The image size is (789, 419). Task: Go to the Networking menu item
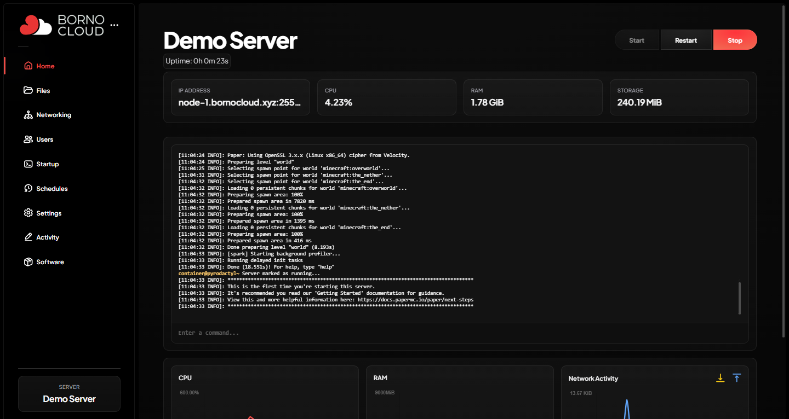tap(54, 115)
